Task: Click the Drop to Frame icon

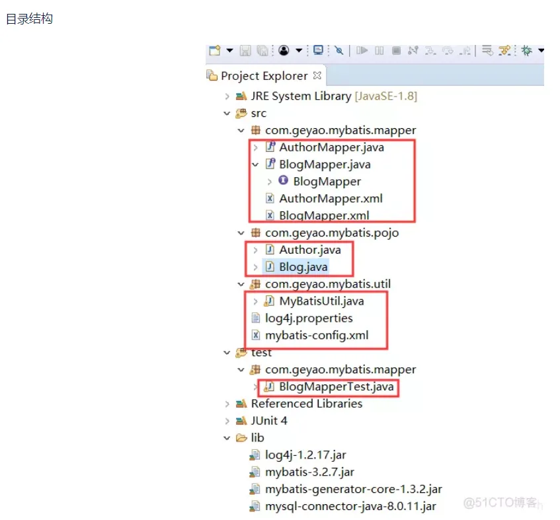Action: click(487, 51)
